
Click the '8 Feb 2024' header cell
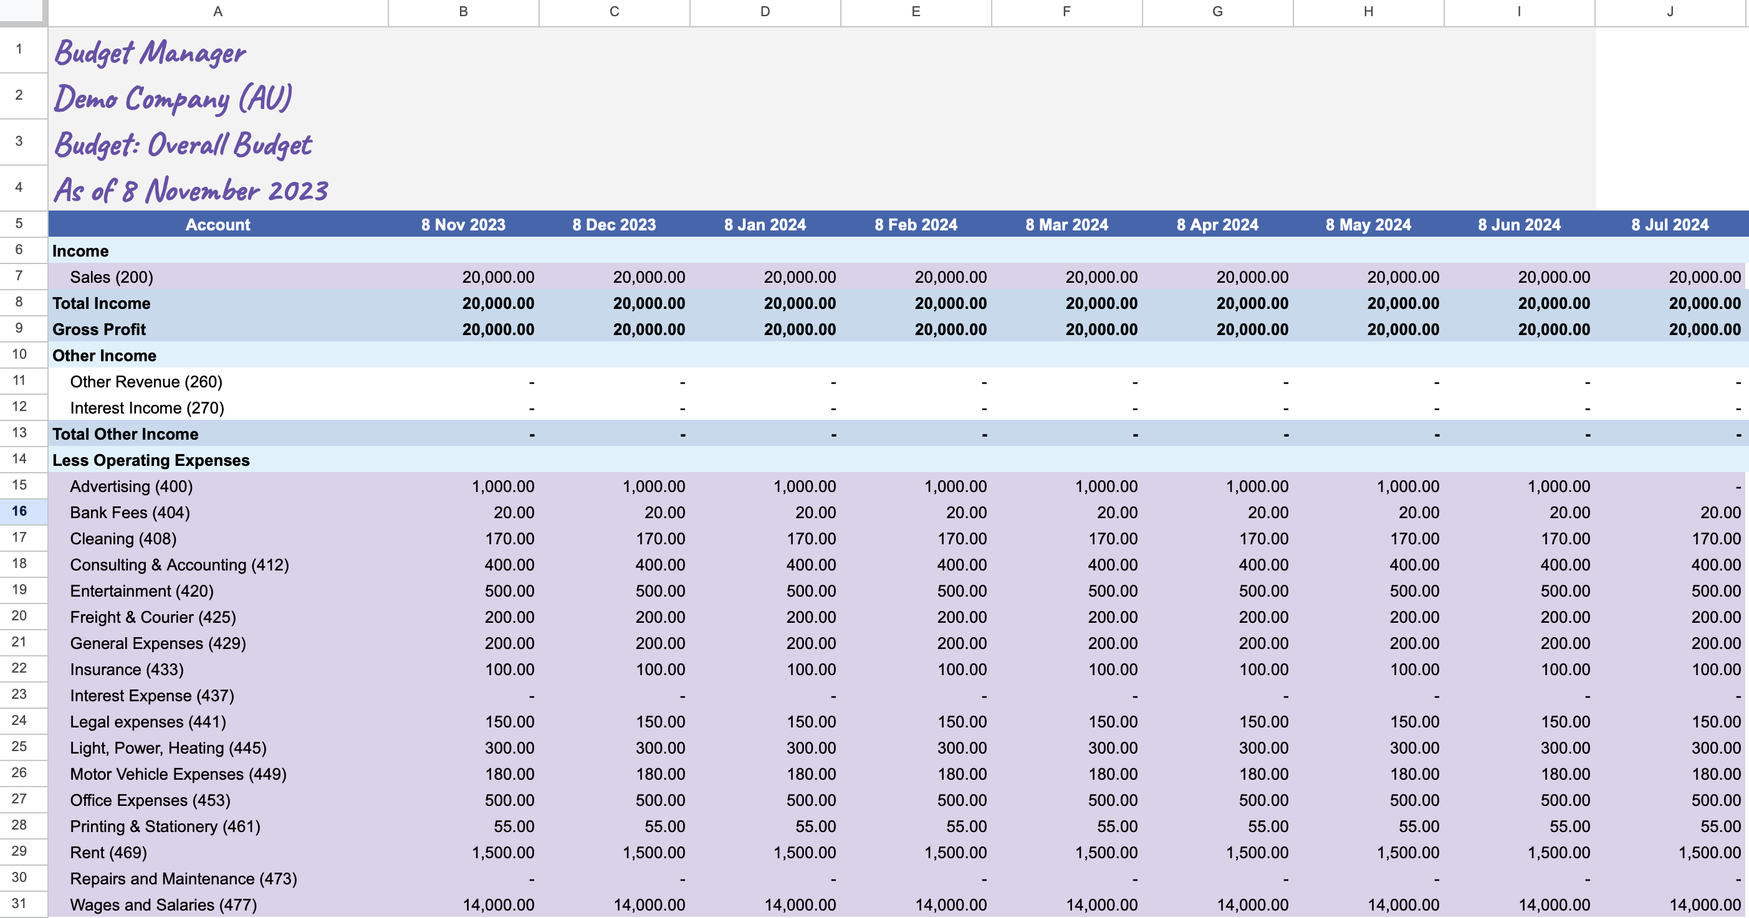(916, 225)
